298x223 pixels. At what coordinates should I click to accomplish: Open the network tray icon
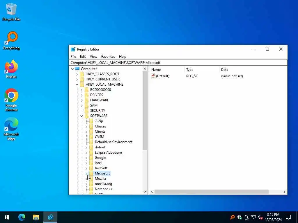point(253,217)
